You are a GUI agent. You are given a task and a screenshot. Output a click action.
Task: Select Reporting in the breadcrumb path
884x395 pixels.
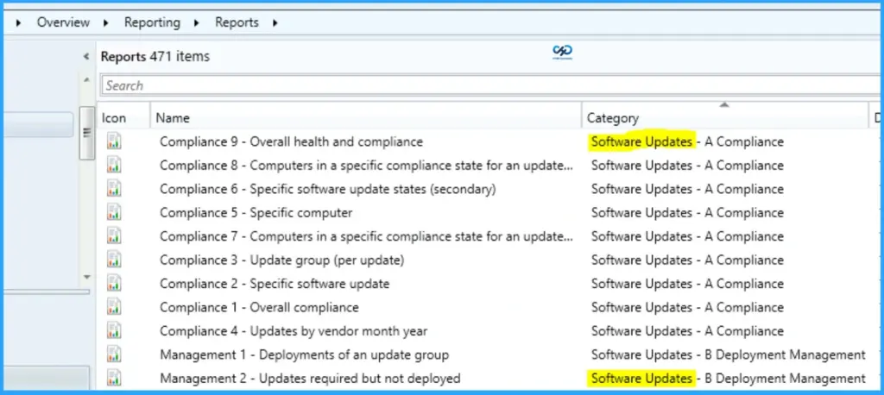(x=152, y=22)
